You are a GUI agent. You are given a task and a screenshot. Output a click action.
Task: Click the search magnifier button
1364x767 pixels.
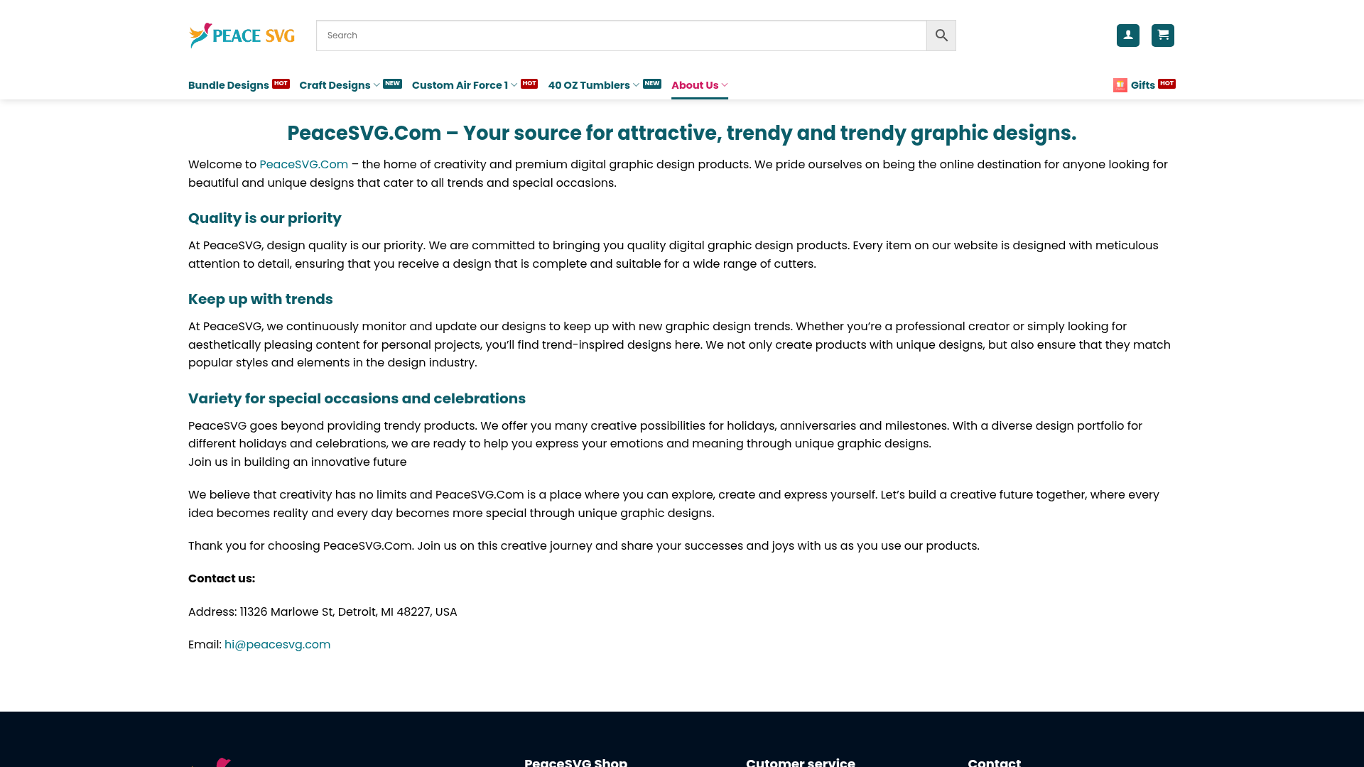point(941,36)
